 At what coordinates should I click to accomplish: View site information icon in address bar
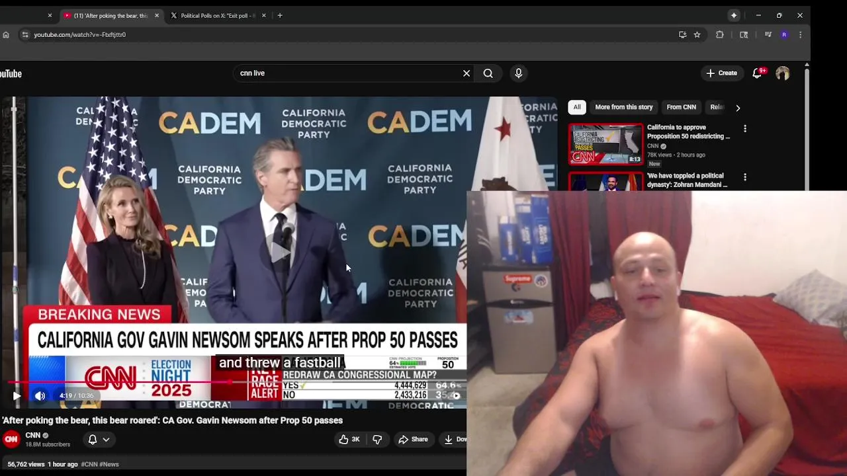pos(24,34)
